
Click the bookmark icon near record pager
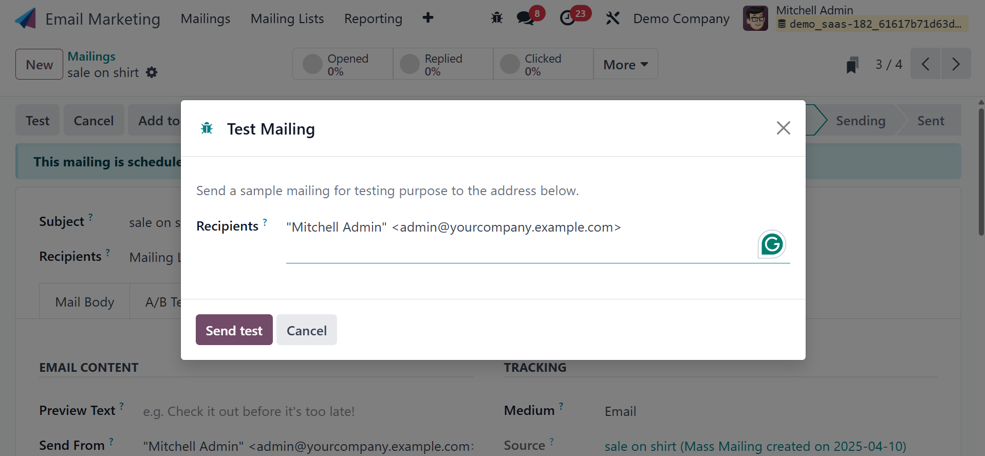point(852,65)
